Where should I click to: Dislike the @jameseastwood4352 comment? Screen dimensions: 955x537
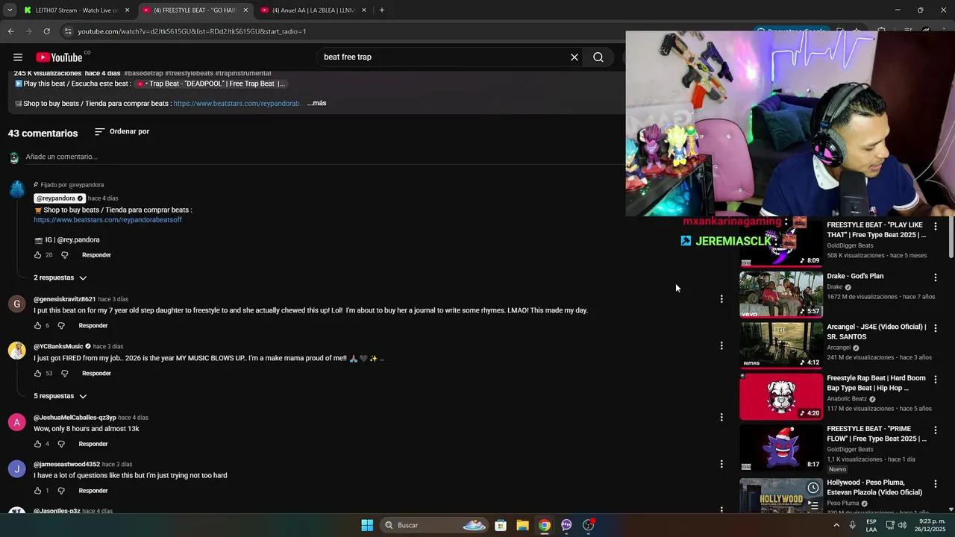click(62, 491)
